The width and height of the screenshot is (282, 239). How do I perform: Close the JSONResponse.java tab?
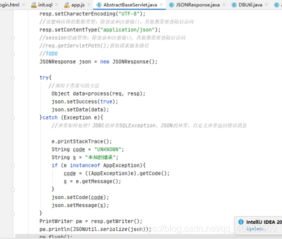pyautogui.click(x=224, y=5)
